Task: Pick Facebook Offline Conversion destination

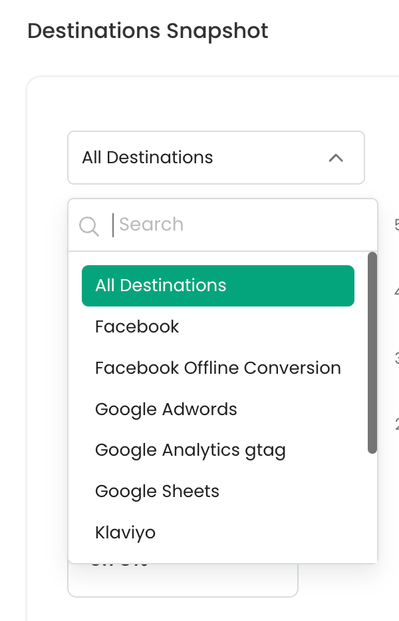Action: click(x=217, y=368)
